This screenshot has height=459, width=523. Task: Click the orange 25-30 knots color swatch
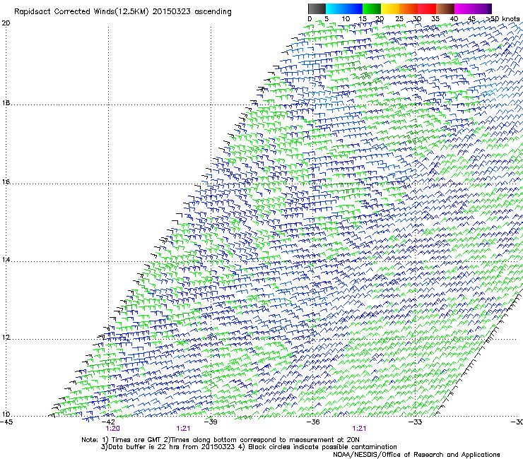pyautogui.click(x=409, y=8)
